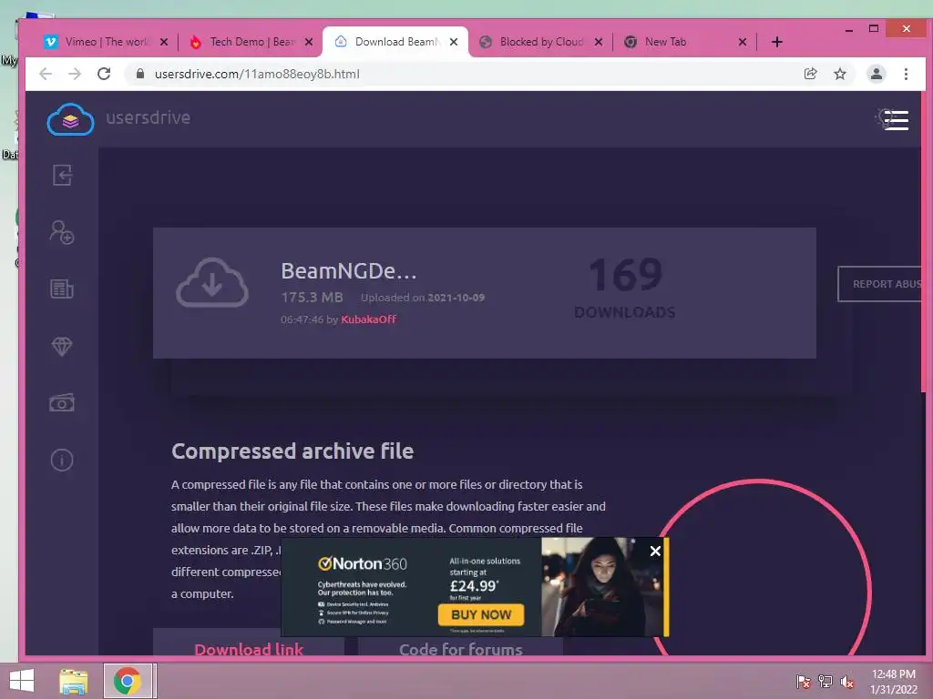Screen dimensions: 933x699
Task: Open the premium diamond icon in the sidebar
Action: (x=62, y=346)
